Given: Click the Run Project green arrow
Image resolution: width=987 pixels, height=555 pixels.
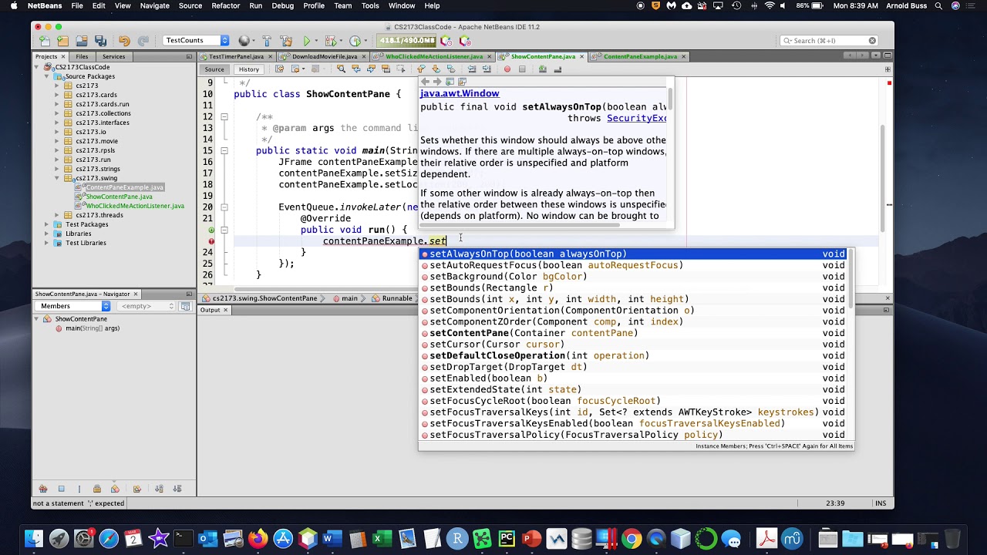Looking at the screenshot, I should [307, 41].
